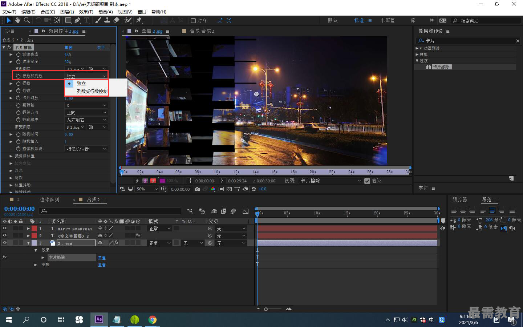
Task: Select the Hand tool
Action: coord(18,20)
